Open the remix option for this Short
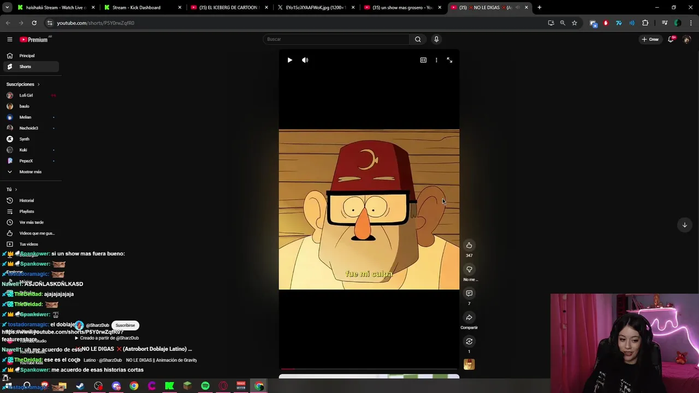 pos(469,341)
